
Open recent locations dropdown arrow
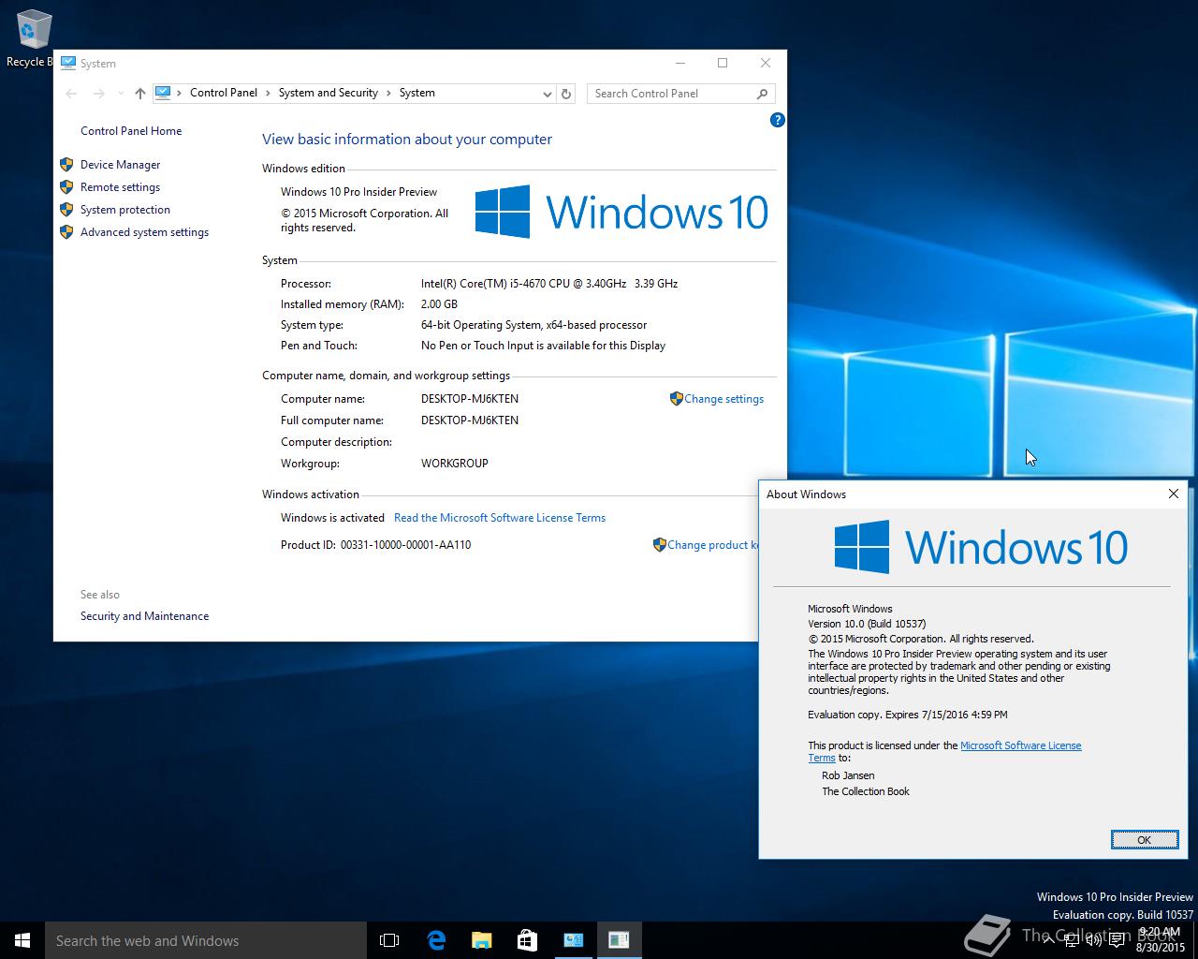point(121,94)
